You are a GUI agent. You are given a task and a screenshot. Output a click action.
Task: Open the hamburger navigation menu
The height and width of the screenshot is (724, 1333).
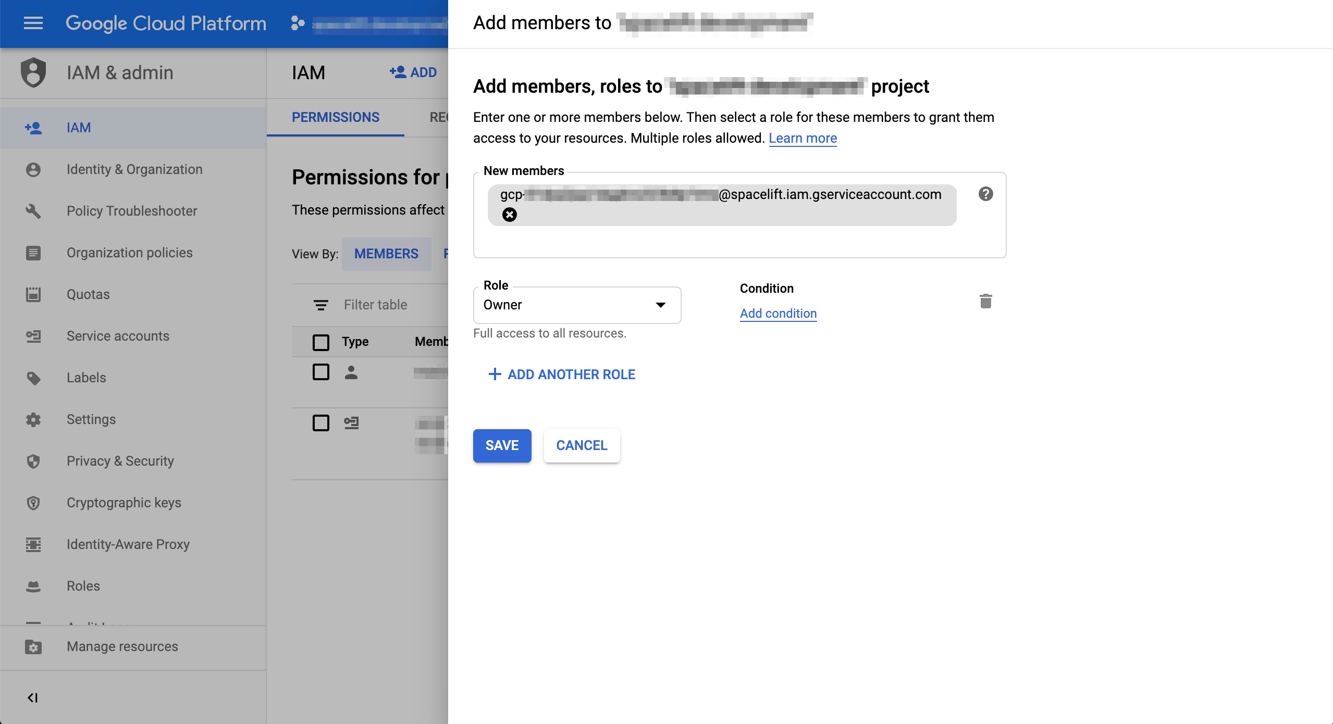click(33, 23)
